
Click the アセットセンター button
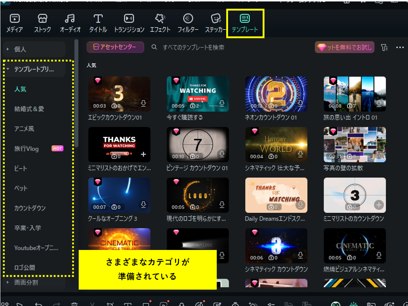pos(115,47)
